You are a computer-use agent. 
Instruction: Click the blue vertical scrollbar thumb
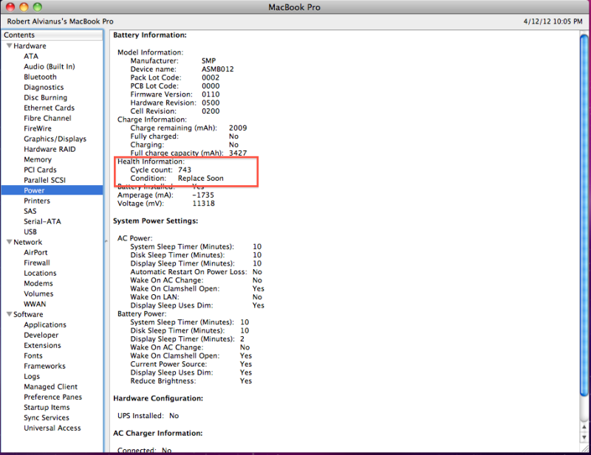[584, 215]
